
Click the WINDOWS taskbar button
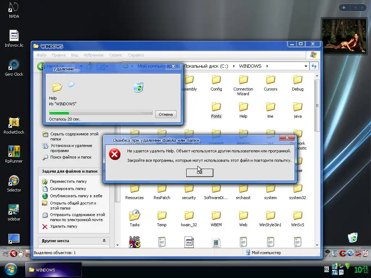click(54, 270)
